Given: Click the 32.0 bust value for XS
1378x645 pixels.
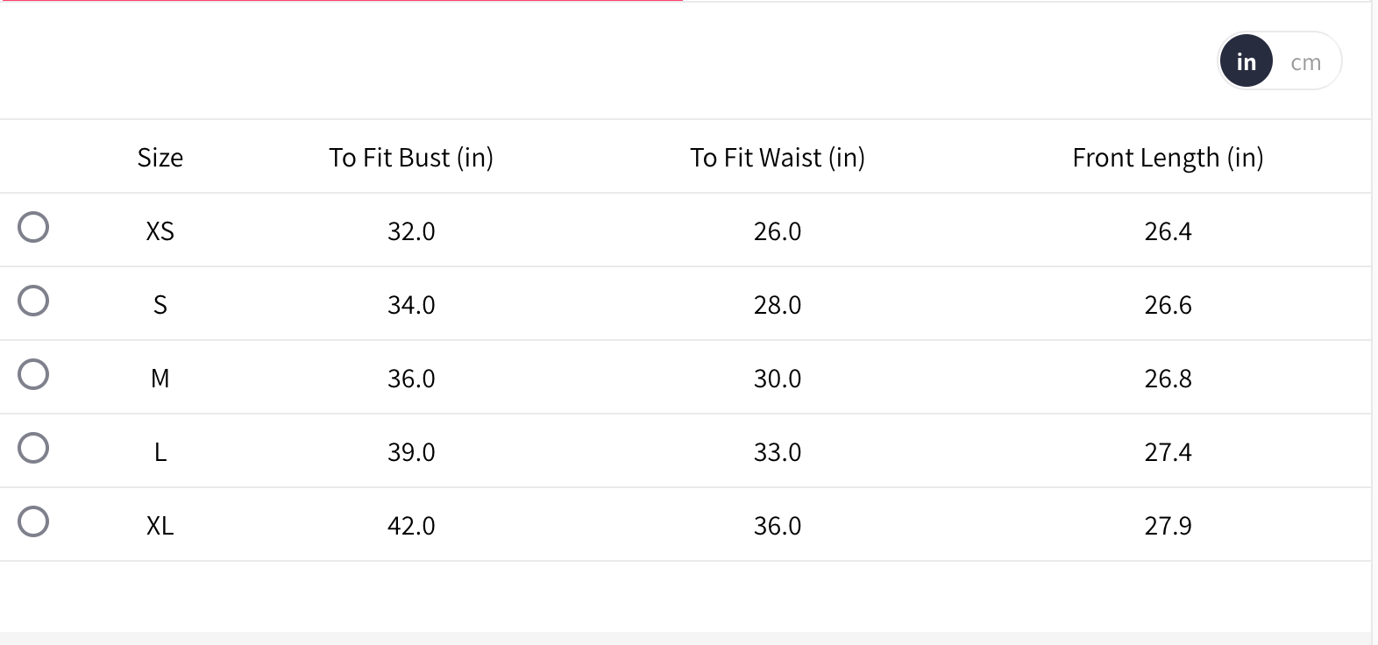Looking at the screenshot, I should coord(411,231).
